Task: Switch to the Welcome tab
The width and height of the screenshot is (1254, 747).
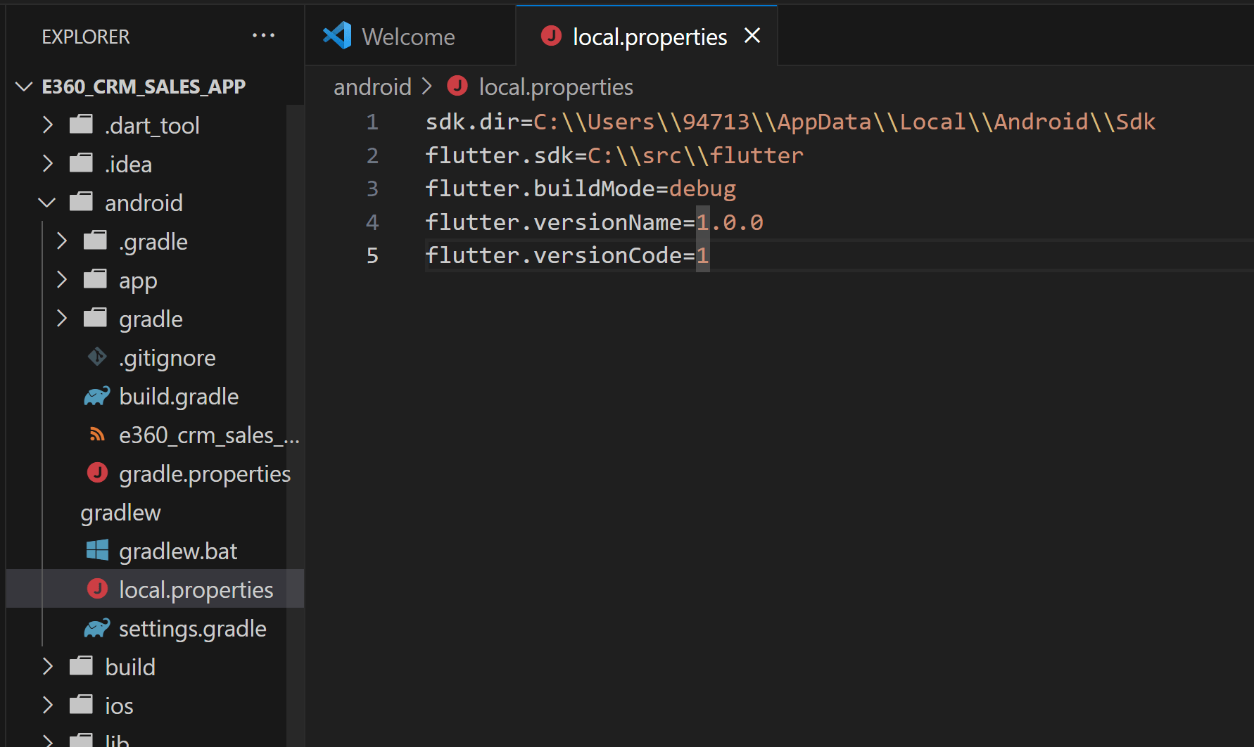Action: point(407,36)
